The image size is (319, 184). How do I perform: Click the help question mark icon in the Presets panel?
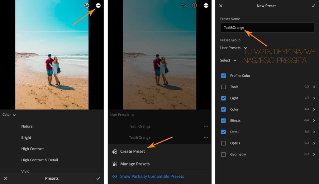click(x=87, y=6)
